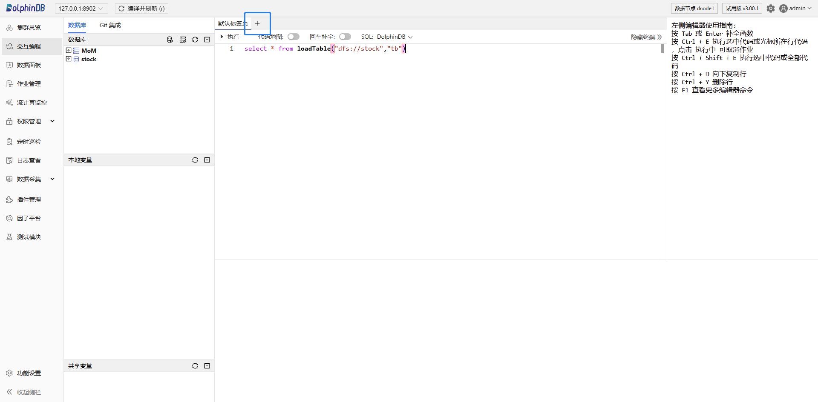Expand the stock database node
Image resolution: width=818 pixels, height=402 pixels.
(69, 59)
